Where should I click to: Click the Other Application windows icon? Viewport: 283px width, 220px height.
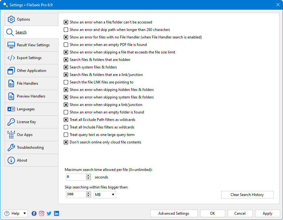[x=11, y=71]
